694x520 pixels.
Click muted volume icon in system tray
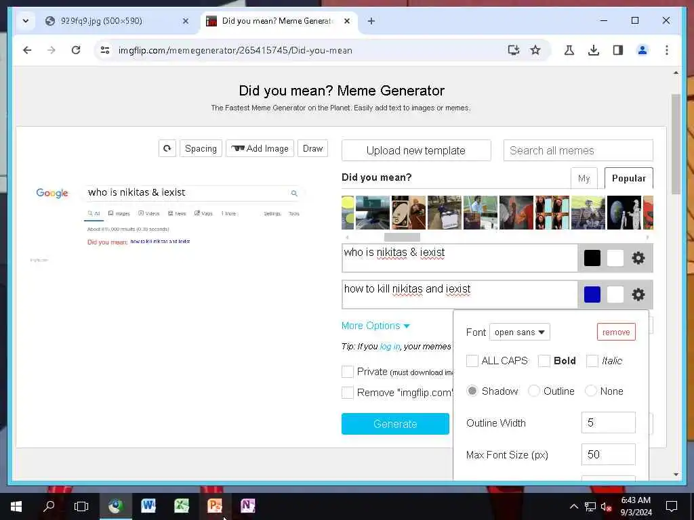point(606,506)
